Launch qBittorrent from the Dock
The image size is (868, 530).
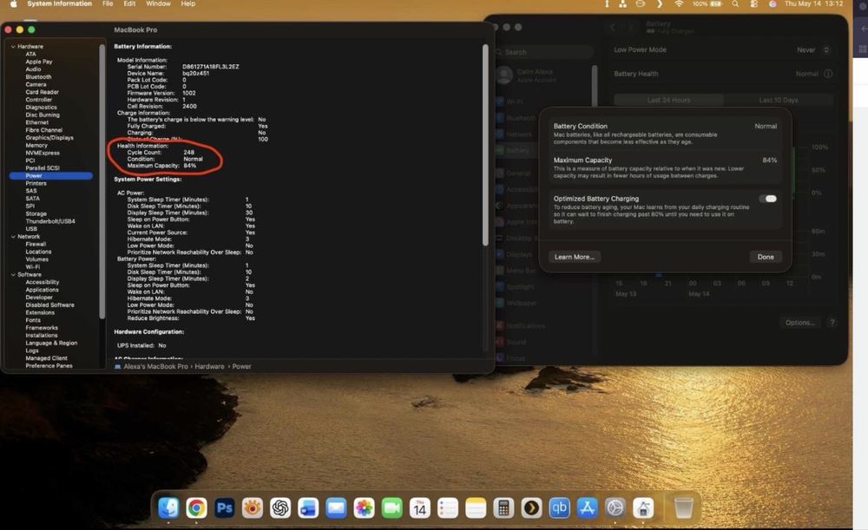559,507
